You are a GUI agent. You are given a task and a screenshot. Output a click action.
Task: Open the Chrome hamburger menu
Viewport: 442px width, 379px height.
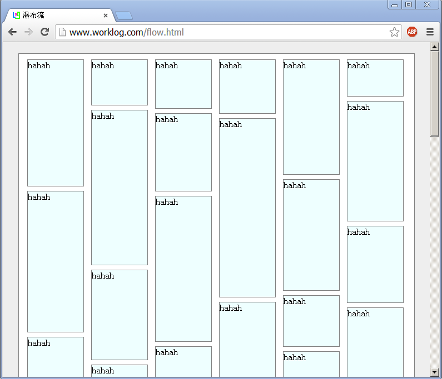pos(430,32)
